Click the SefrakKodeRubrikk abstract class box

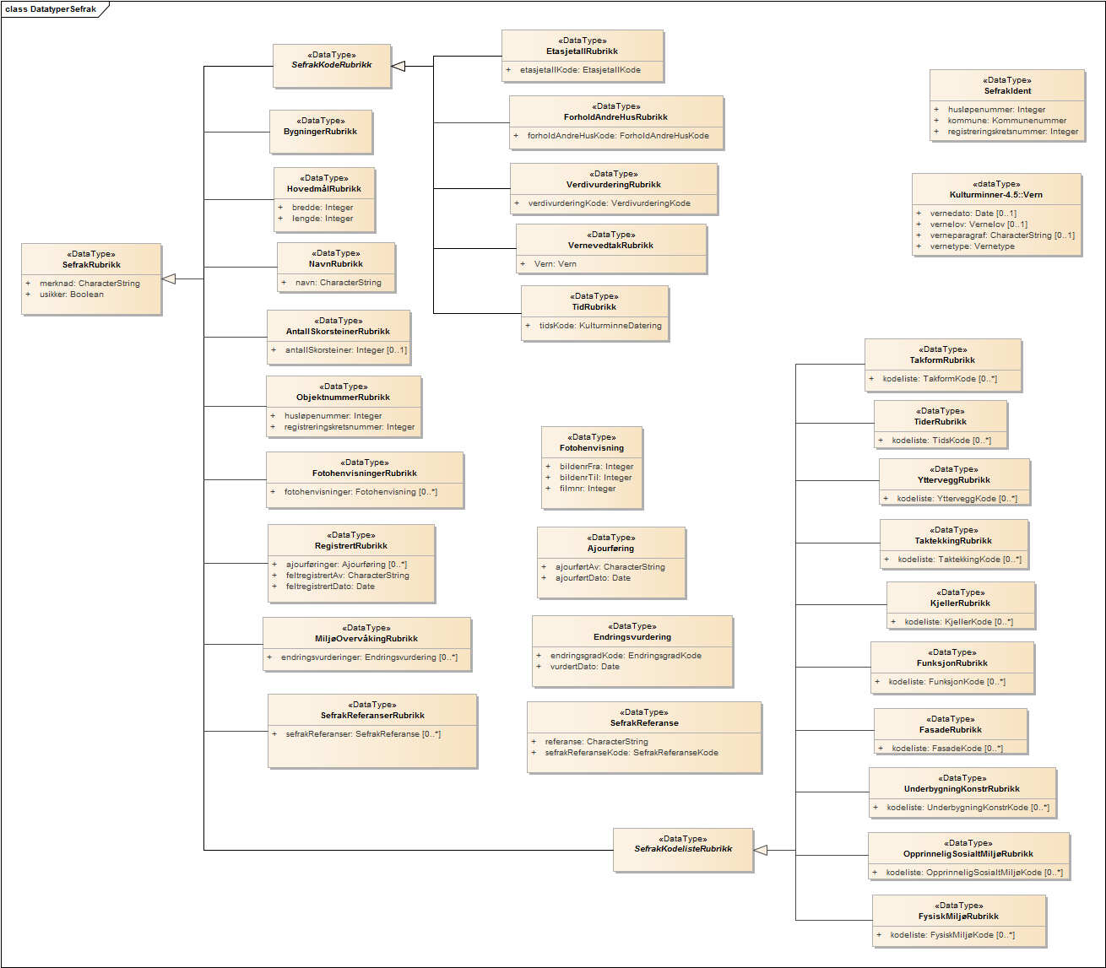[331, 65]
